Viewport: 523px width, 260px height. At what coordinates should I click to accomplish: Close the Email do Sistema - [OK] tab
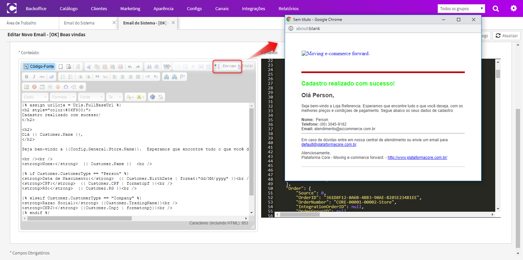173,23
